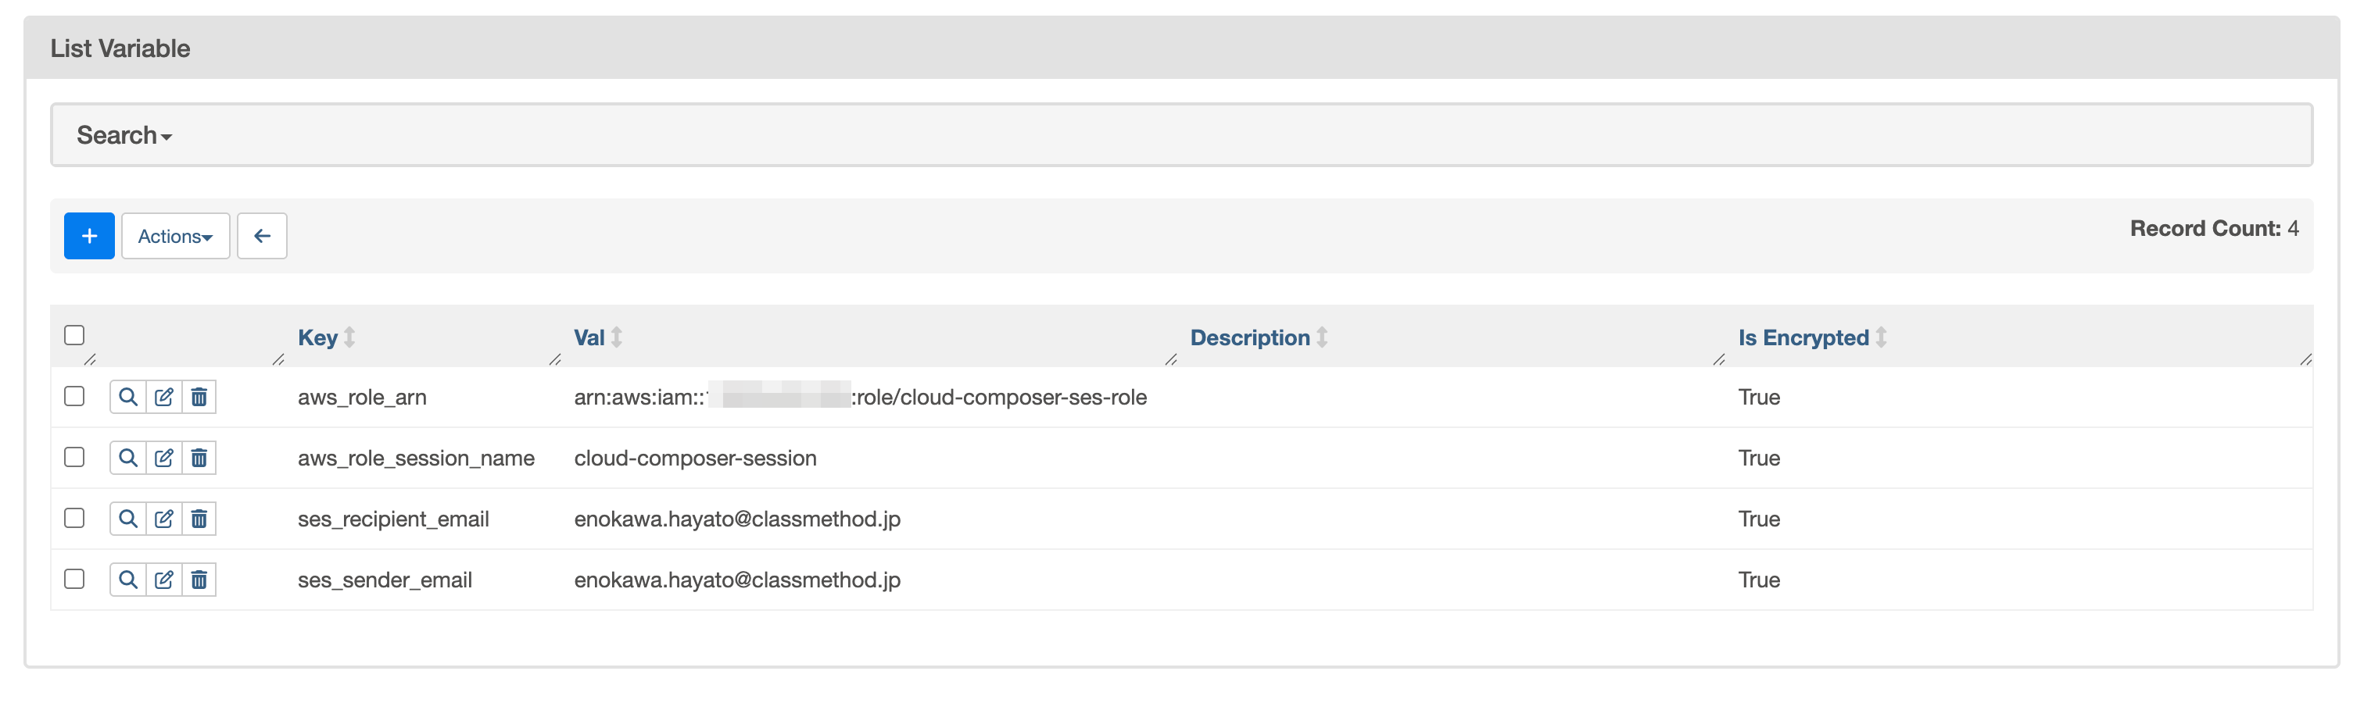Image resolution: width=2364 pixels, height=703 pixels.
Task: Edit the ses_sender_email variable
Action: tap(163, 580)
